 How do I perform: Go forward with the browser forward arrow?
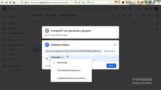(x=6, y=2)
